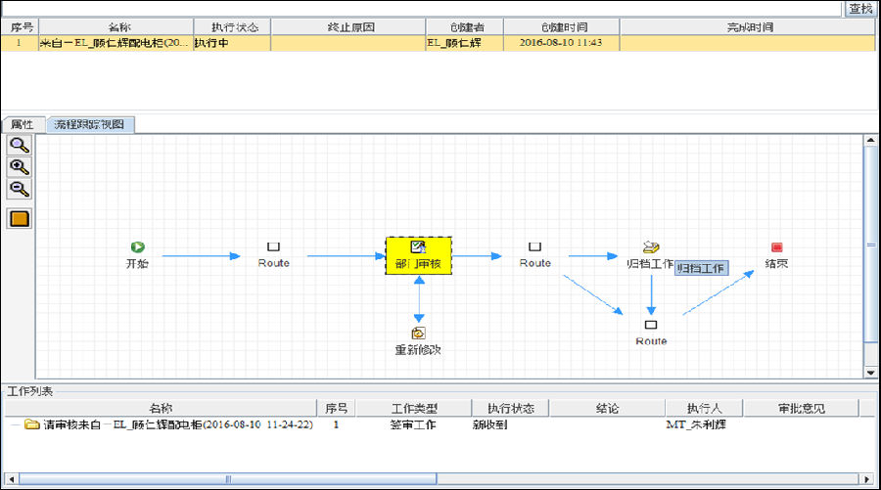Select the 重新修改 node icon
Viewport: 881px width, 490px height.
tap(418, 334)
